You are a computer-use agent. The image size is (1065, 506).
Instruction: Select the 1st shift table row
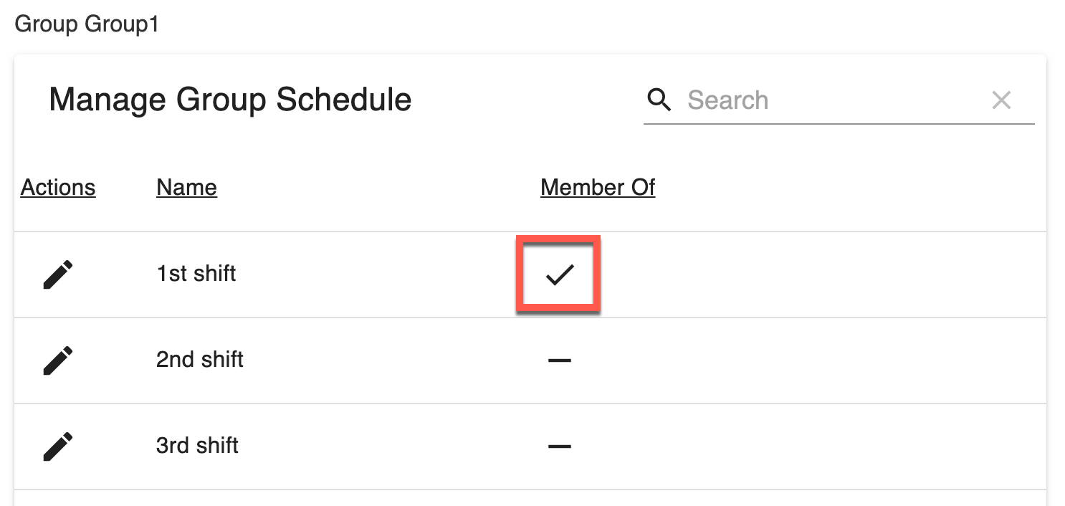coord(530,275)
